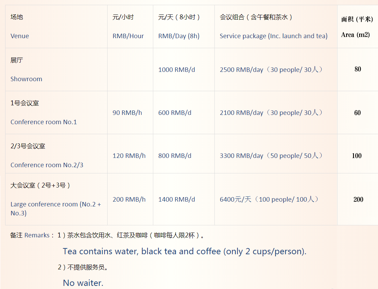Select the Conference room No.1 label
The height and width of the screenshot is (289, 378).
44,122
